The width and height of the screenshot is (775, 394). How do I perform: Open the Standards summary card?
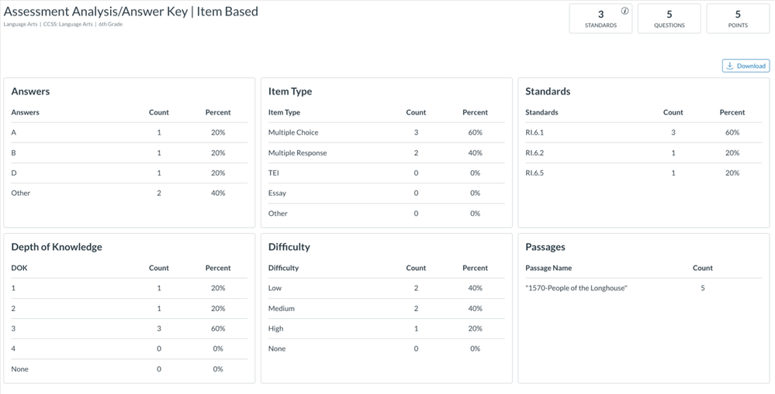600,19
